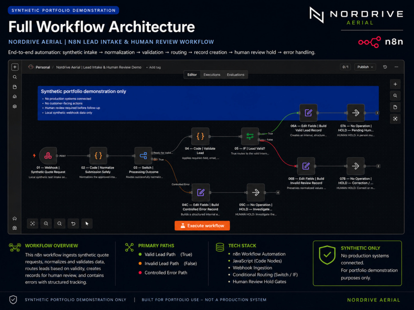Click the plus icon in the left sidebar
The image size is (414, 310).
(x=15, y=67)
